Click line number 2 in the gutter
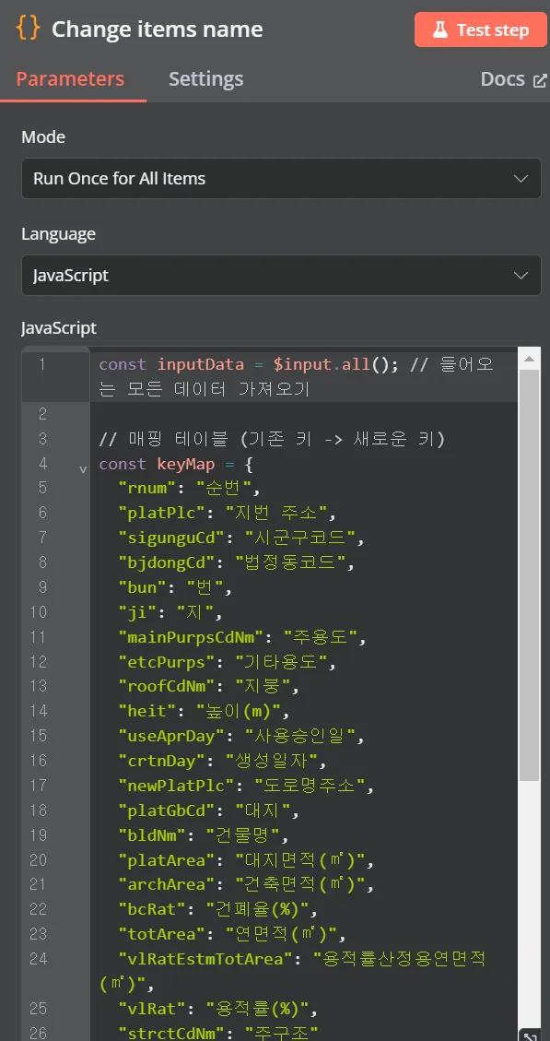550x1041 pixels. [42, 415]
